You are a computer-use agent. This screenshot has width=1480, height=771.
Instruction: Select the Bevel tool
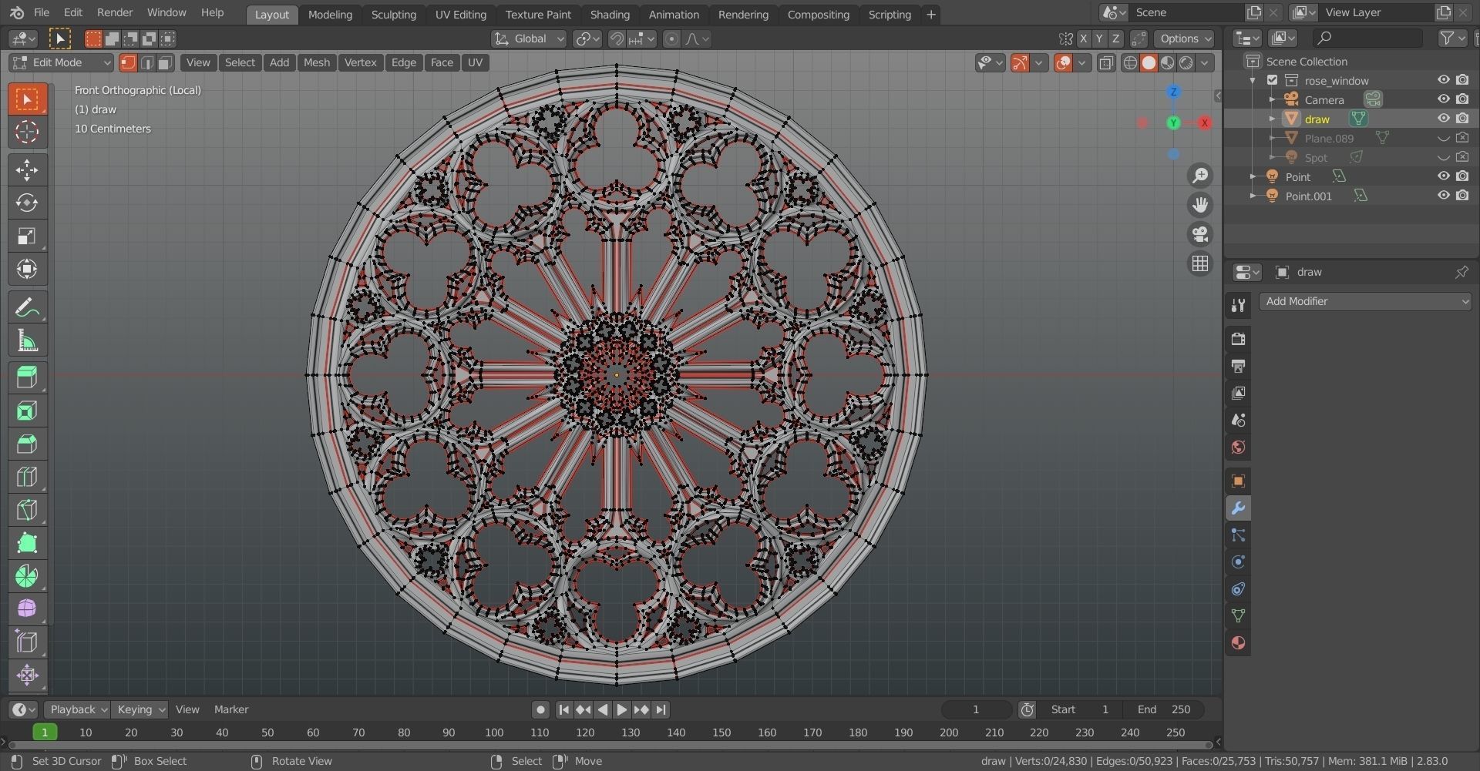tap(27, 444)
